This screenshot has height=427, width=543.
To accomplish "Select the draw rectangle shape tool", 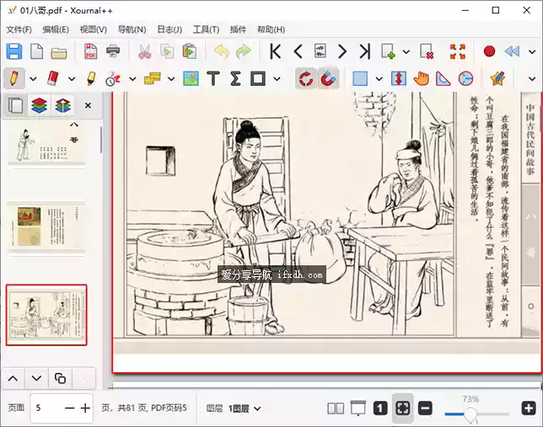I will click(x=258, y=78).
